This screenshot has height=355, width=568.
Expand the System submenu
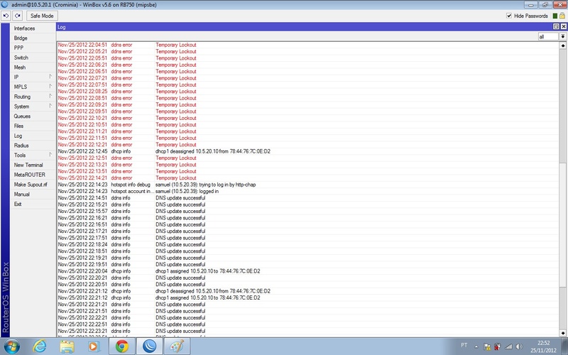click(33, 106)
